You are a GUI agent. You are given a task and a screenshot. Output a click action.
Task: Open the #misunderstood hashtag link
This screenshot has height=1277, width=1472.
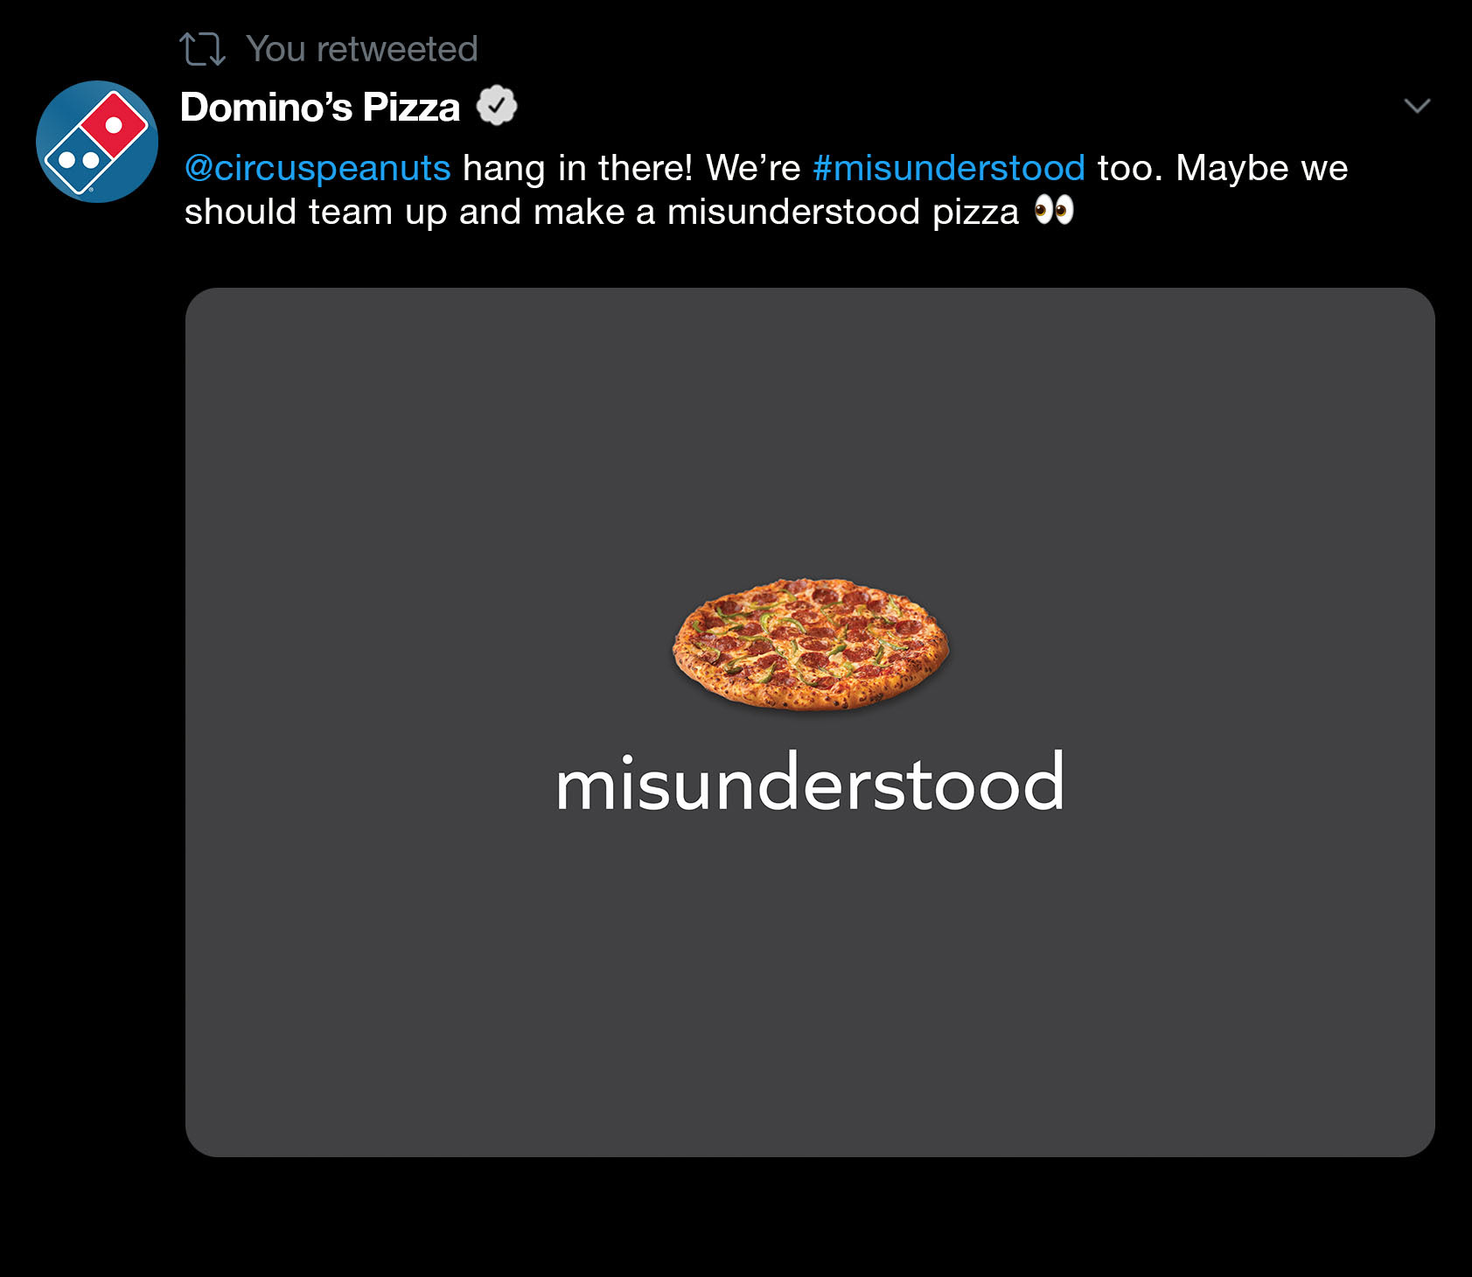click(x=949, y=168)
